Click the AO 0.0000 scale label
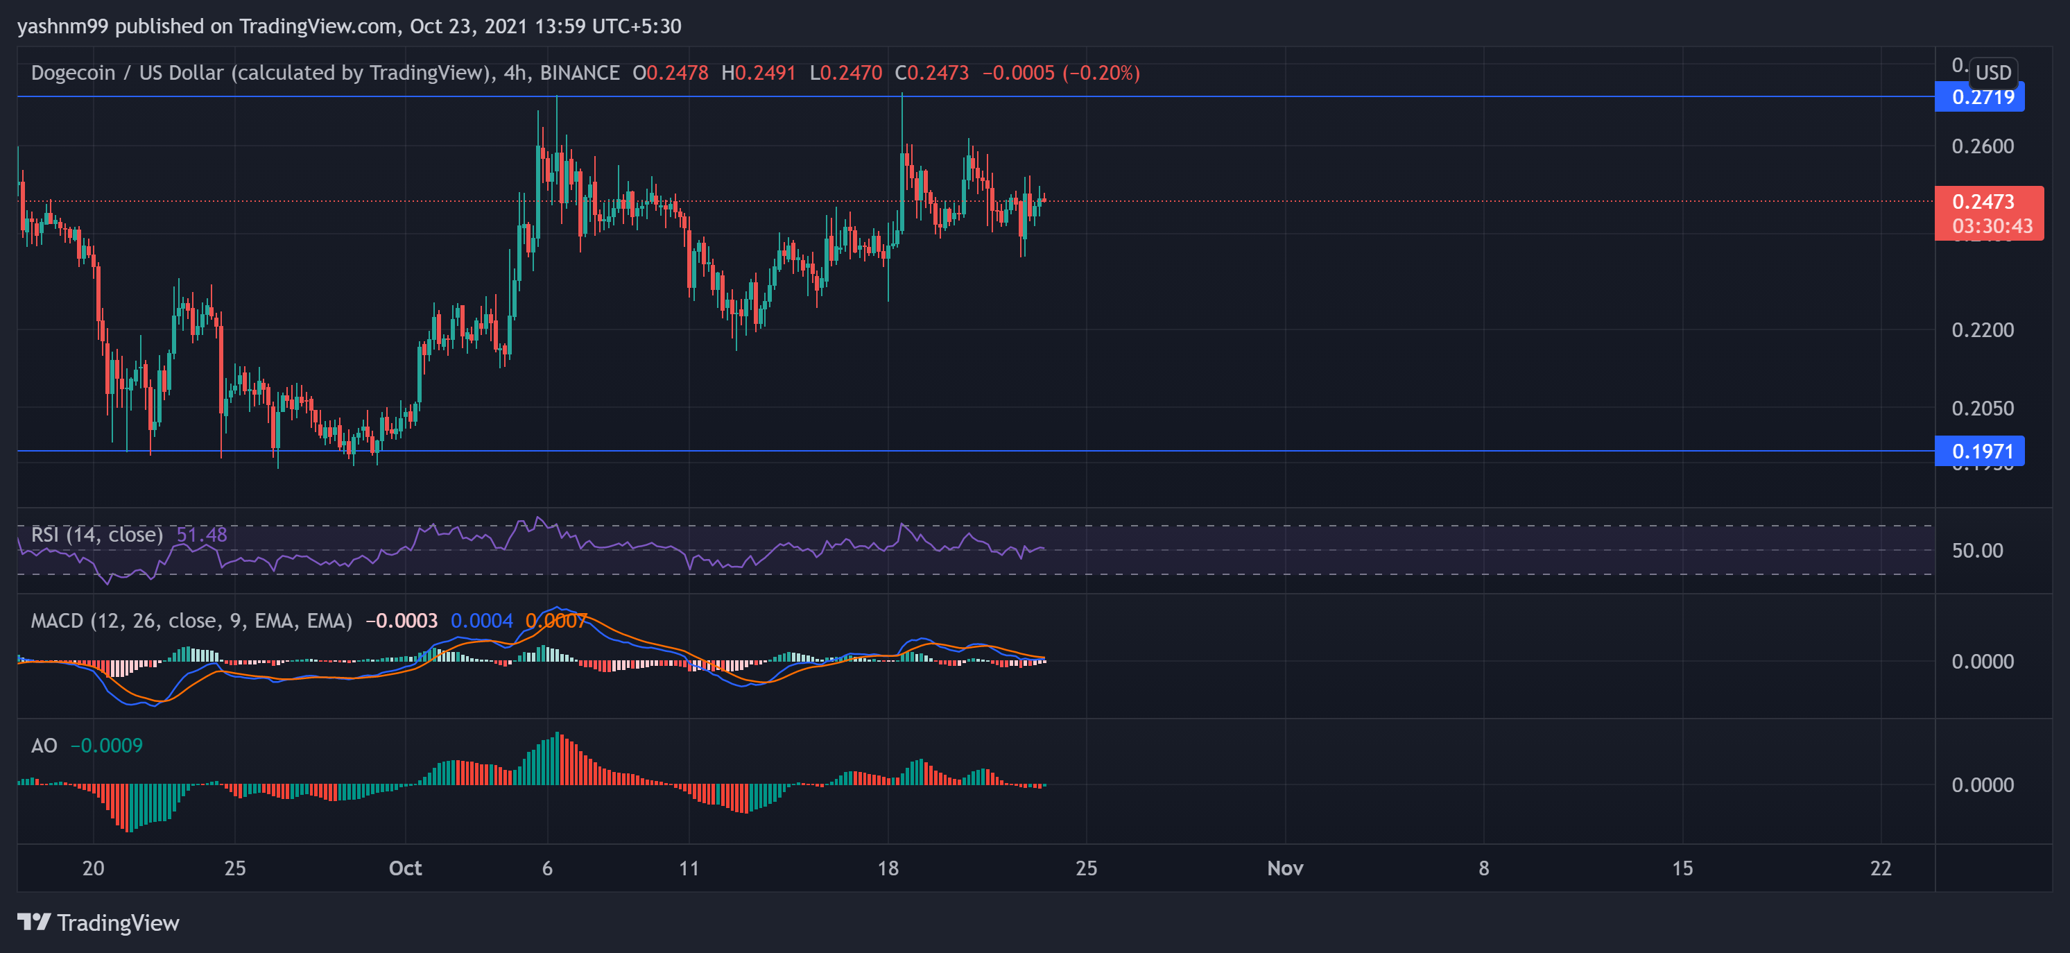Image resolution: width=2070 pixels, height=953 pixels. coord(1983,785)
